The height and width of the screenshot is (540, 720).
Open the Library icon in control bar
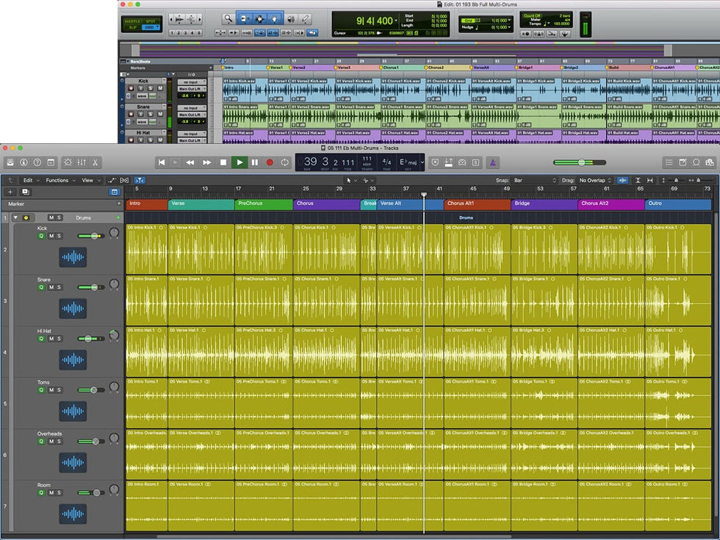click(x=10, y=162)
